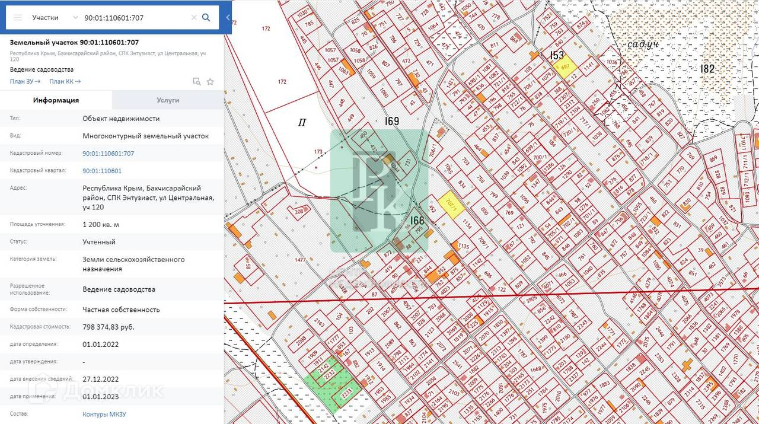Collapse the side panel with the arrow
This screenshot has height=424, width=759.
point(228,18)
